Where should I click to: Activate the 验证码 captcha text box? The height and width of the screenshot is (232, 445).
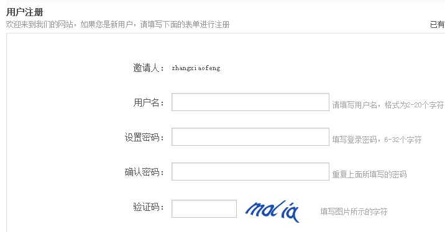click(x=204, y=209)
